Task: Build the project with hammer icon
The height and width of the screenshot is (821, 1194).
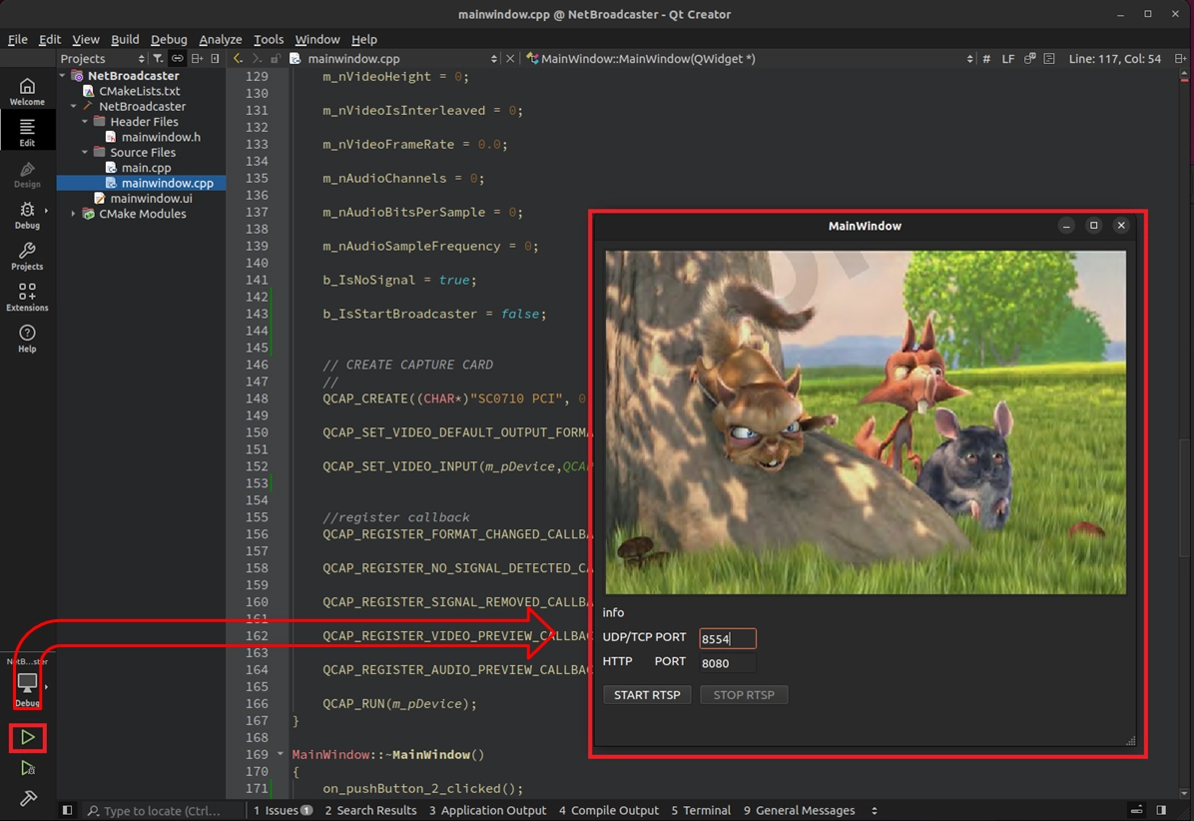Action: coord(27,798)
